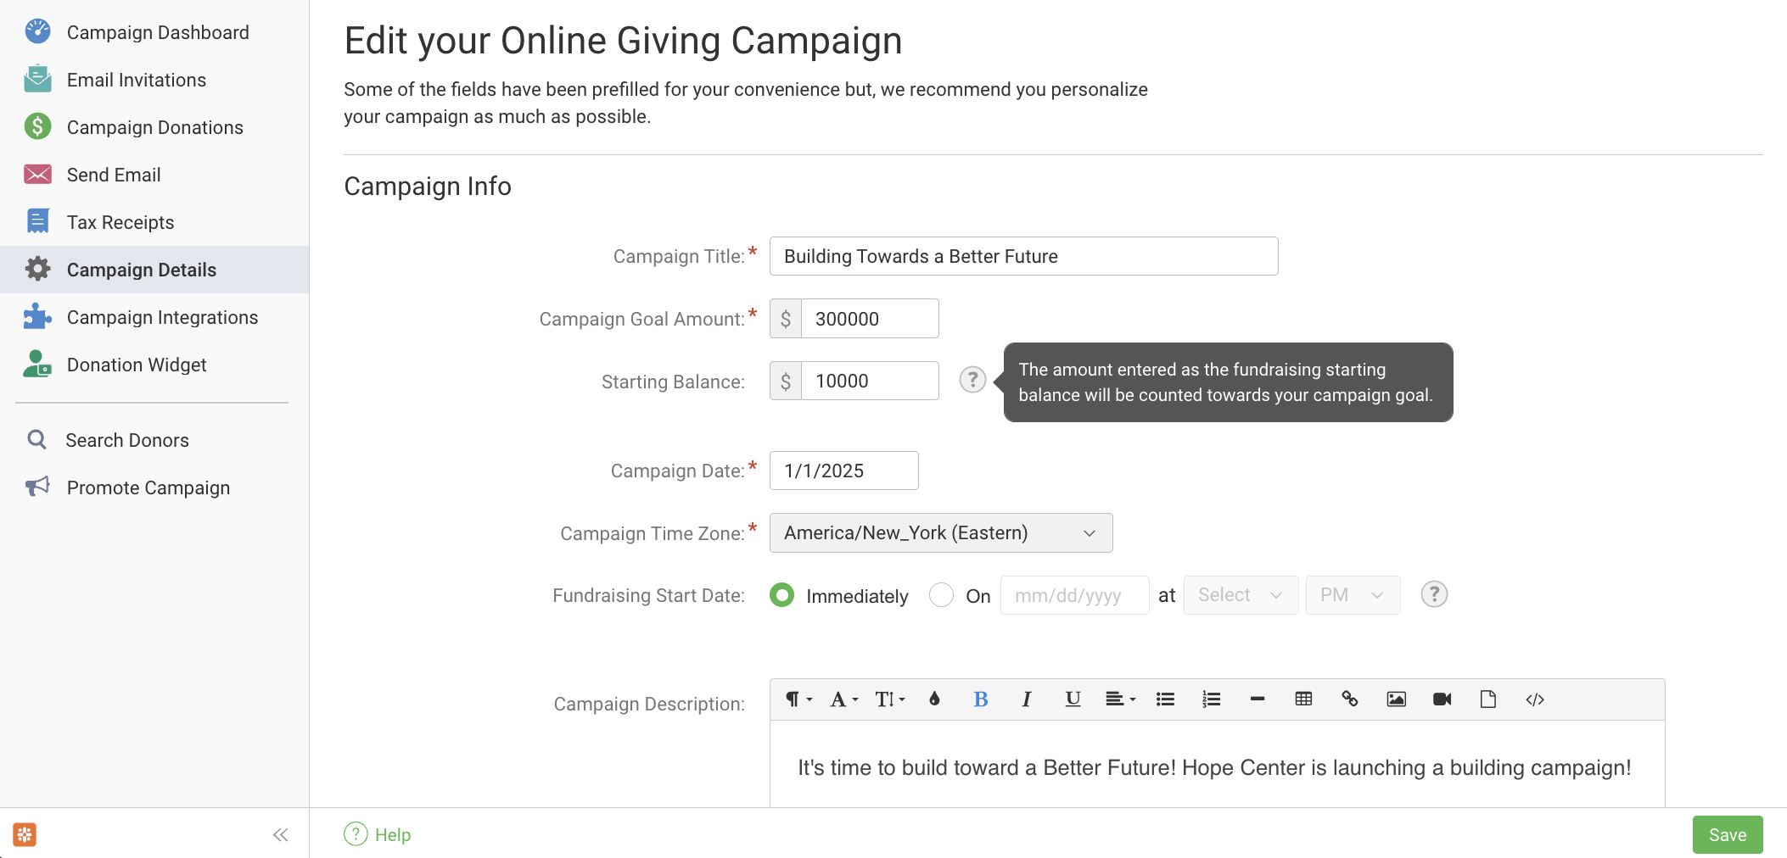This screenshot has height=858, width=1787.
Task: Save the campaign changes
Action: 1727,835
